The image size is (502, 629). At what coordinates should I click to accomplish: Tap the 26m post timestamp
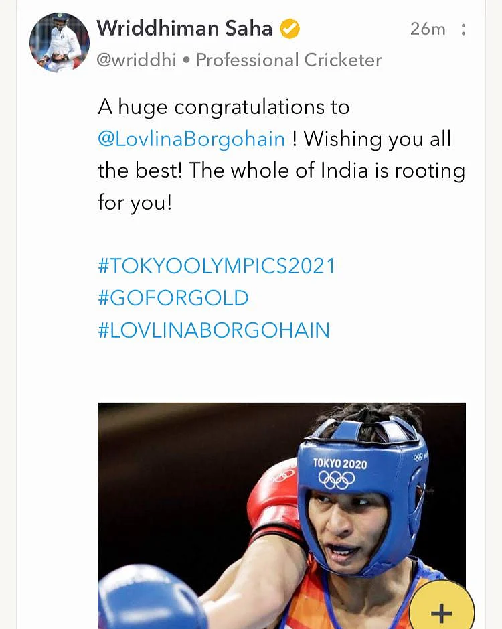click(x=428, y=29)
